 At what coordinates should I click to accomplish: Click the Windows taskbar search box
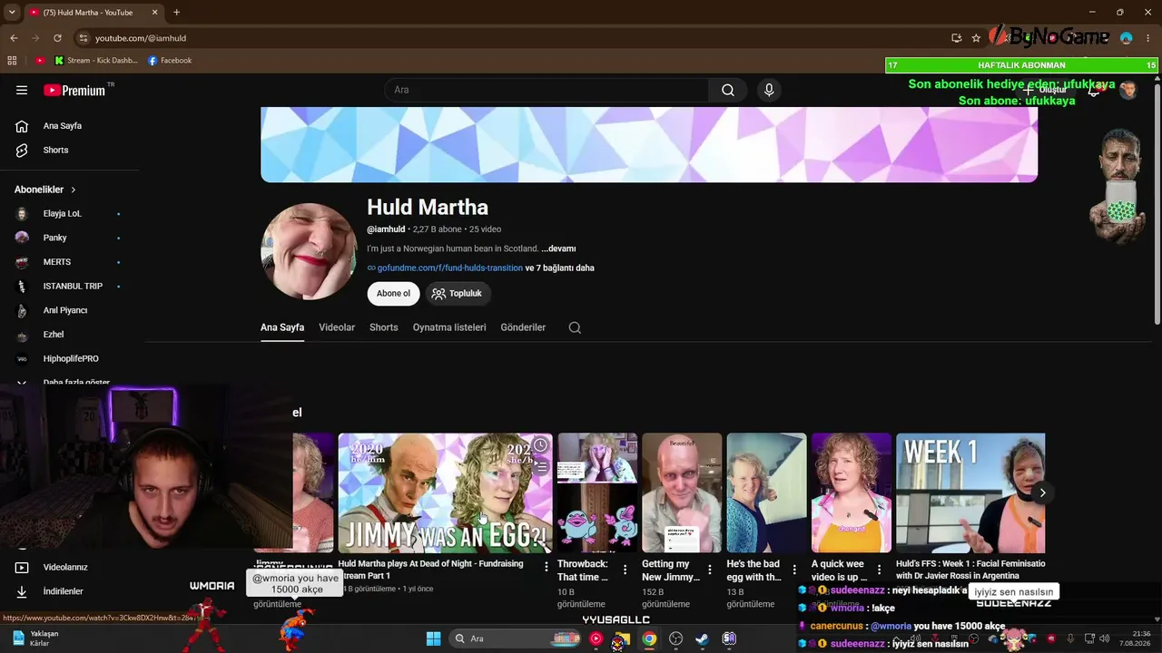coord(516,638)
